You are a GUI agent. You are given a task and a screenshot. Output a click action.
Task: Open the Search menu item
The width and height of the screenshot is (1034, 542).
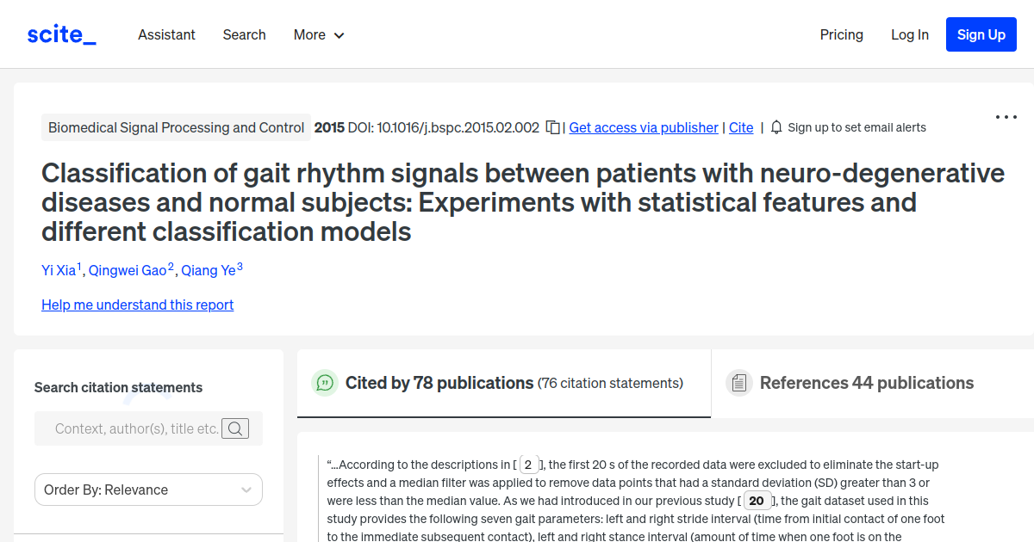pyautogui.click(x=244, y=34)
